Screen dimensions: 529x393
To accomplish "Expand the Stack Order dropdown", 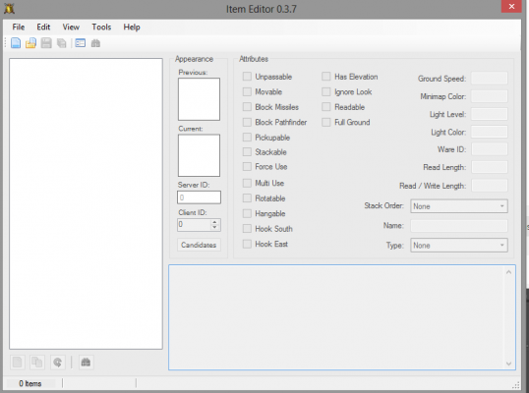I will [x=459, y=206].
